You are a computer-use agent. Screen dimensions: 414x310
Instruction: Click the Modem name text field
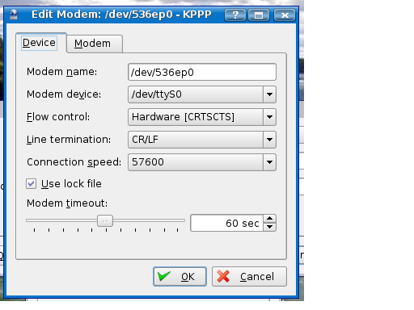(x=202, y=72)
